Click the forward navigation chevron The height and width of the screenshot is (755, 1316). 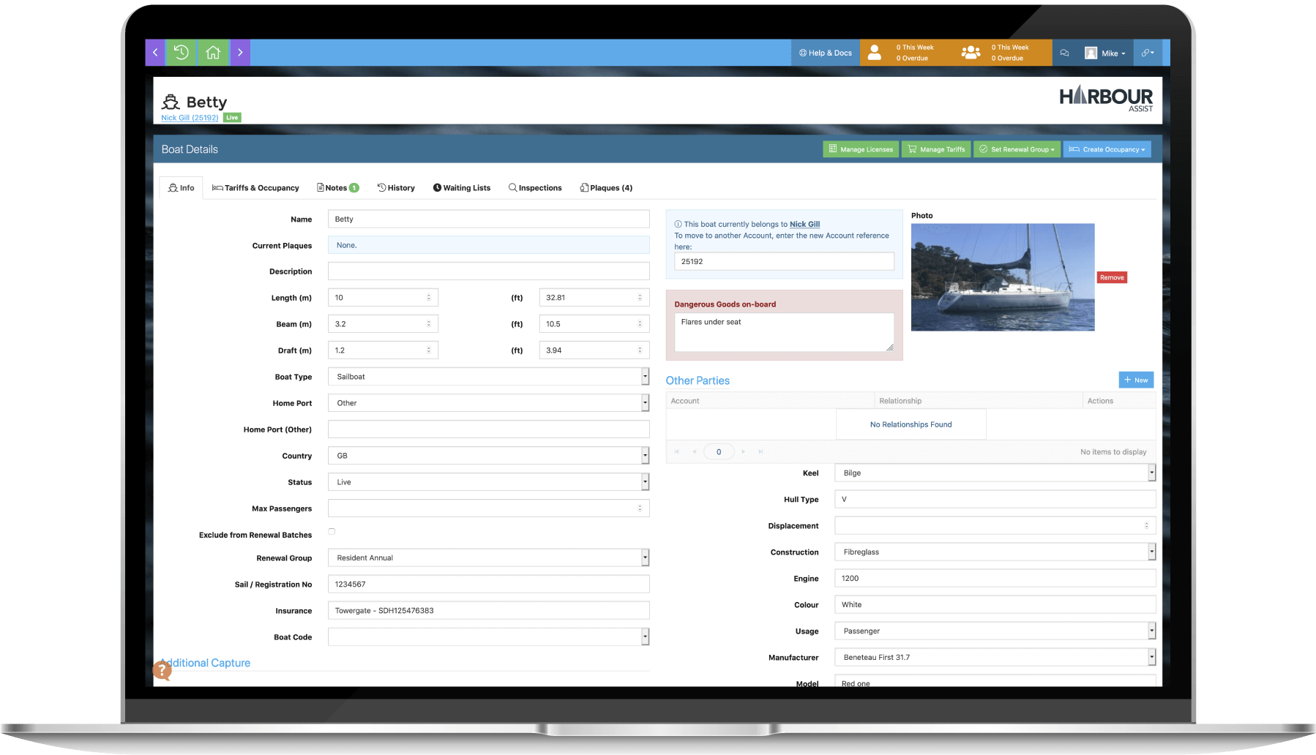pyautogui.click(x=240, y=52)
